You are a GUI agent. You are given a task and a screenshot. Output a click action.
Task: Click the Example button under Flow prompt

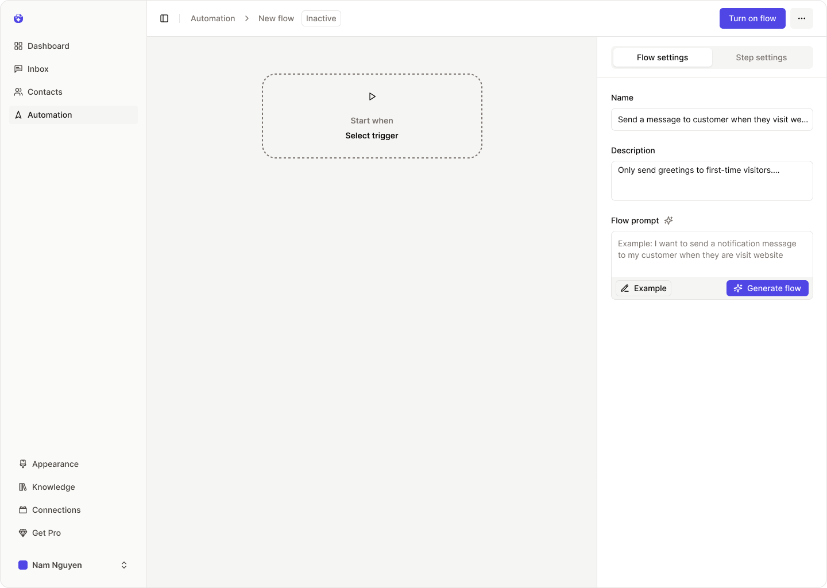click(643, 288)
